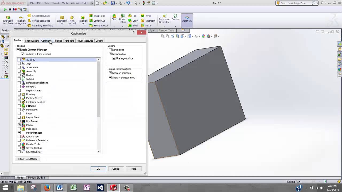Switch to the Mouse Gestures tab

pos(85,41)
